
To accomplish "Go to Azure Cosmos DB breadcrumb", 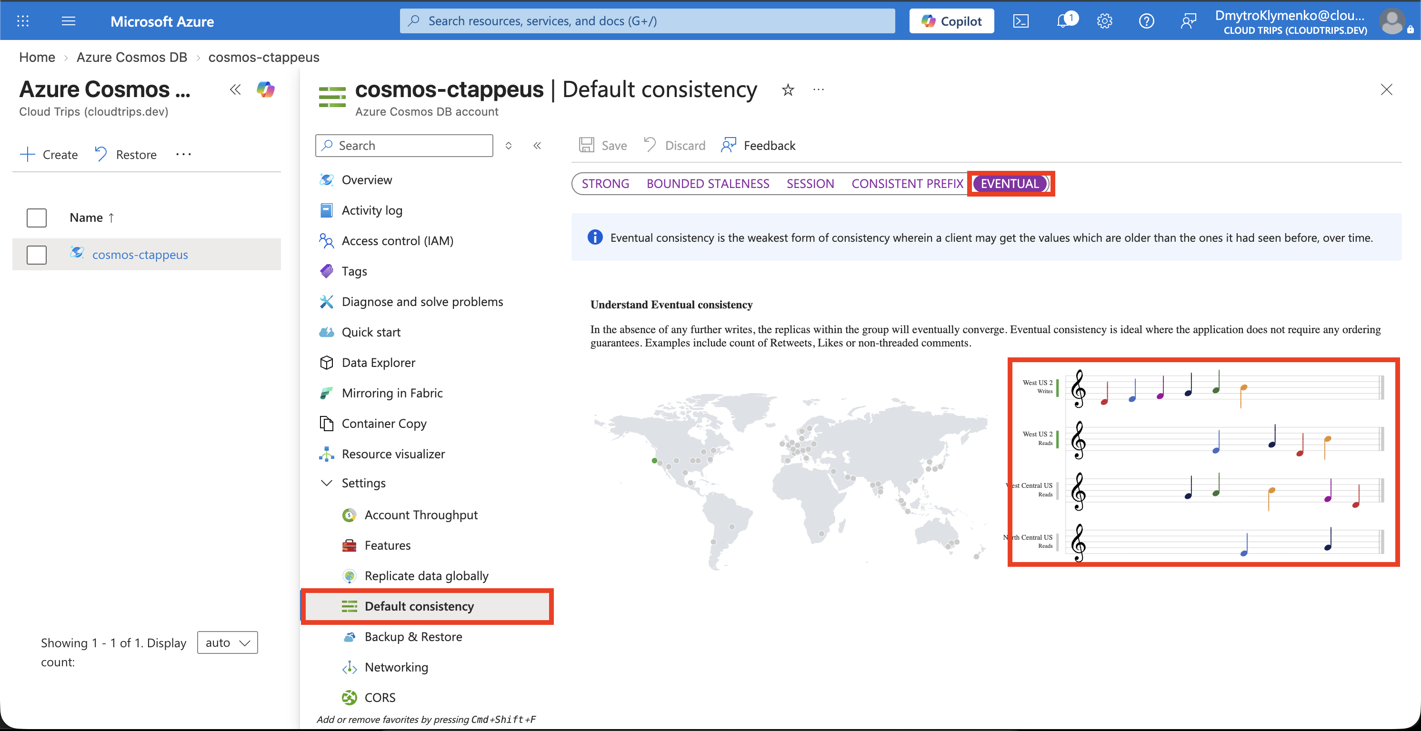I will [x=131, y=57].
